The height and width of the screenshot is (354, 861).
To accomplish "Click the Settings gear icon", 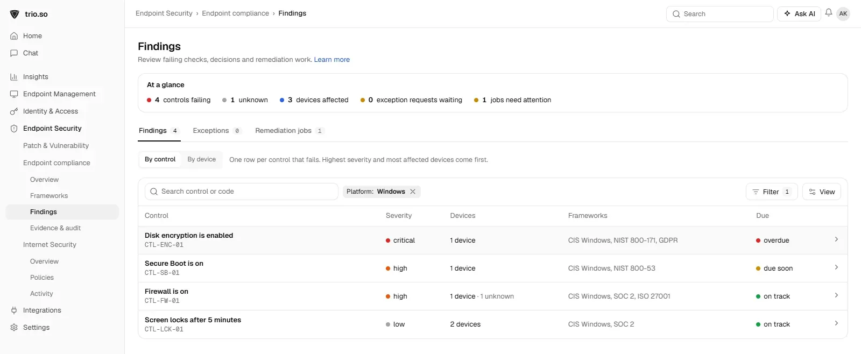I will pos(14,328).
